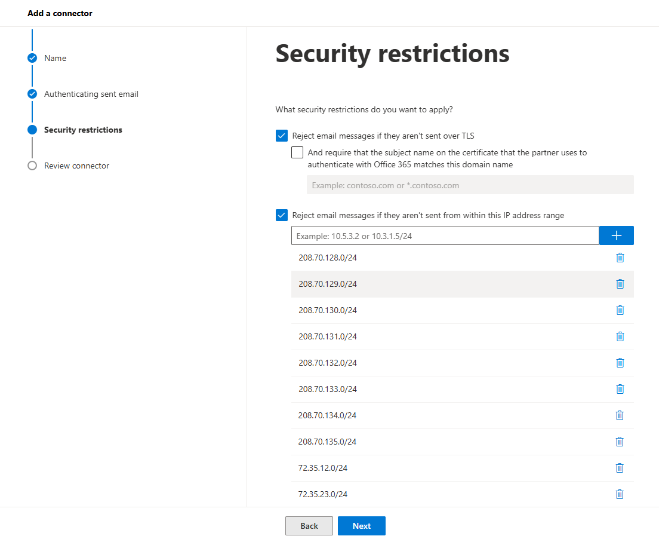Remove the 72.35.23.0/24 entry
The height and width of the screenshot is (539, 659).
[x=620, y=494]
